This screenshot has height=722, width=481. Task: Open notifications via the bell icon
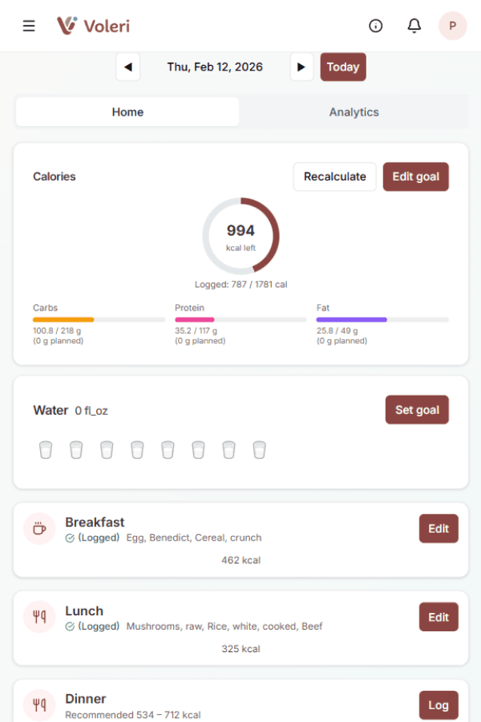[414, 25]
